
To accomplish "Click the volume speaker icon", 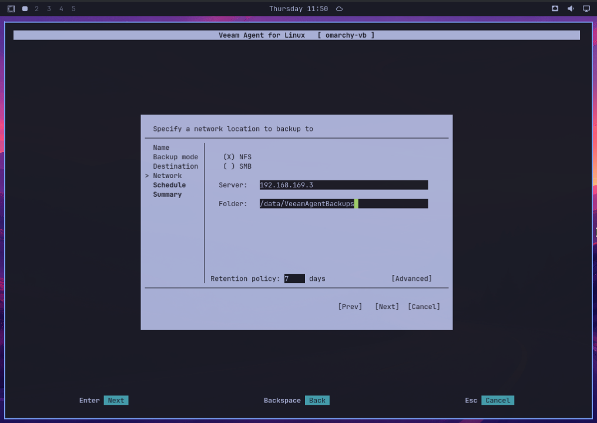I will tap(571, 8).
